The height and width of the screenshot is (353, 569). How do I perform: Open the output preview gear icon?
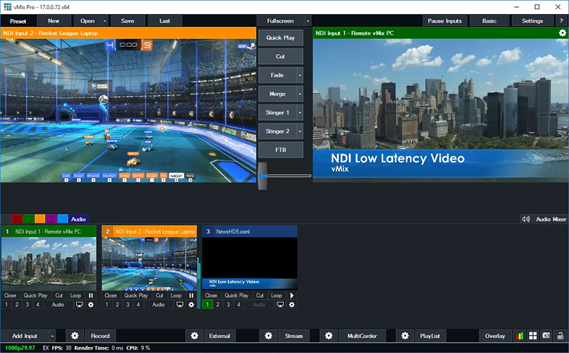coord(562,33)
